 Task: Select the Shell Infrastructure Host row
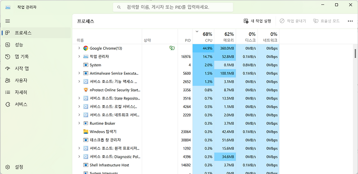[x=176, y=165]
